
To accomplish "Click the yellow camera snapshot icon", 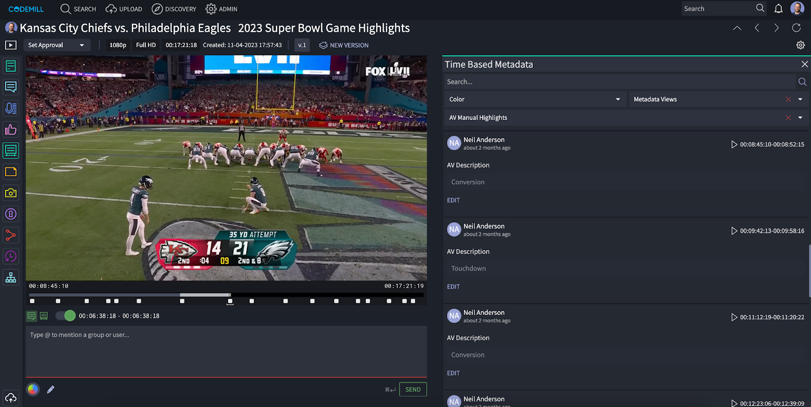I will coord(11,193).
